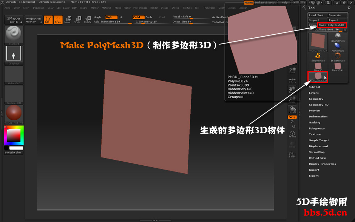Toggle the Mrgb mode

pos(97,17)
